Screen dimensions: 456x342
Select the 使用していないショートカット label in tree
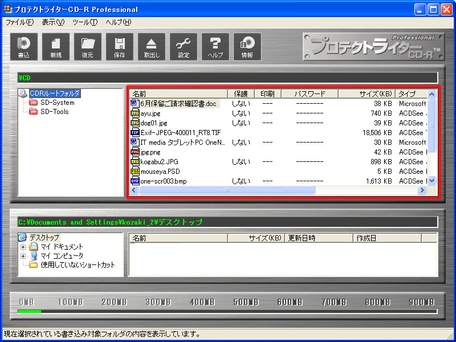click(78, 265)
